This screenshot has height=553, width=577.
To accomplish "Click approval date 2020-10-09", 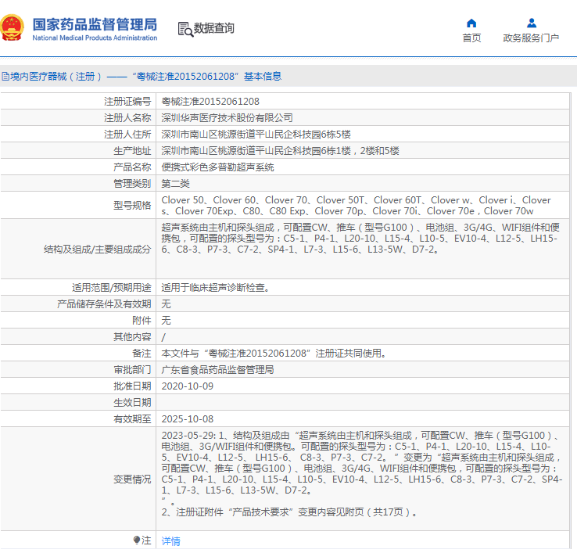I will [x=188, y=386].
